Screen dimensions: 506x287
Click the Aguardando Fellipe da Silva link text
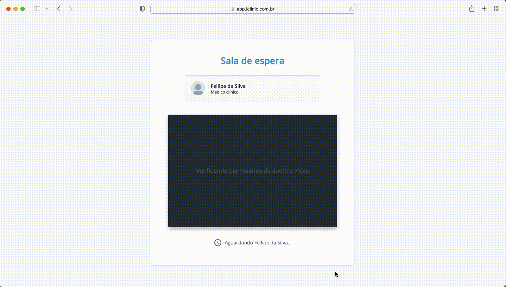258,242
